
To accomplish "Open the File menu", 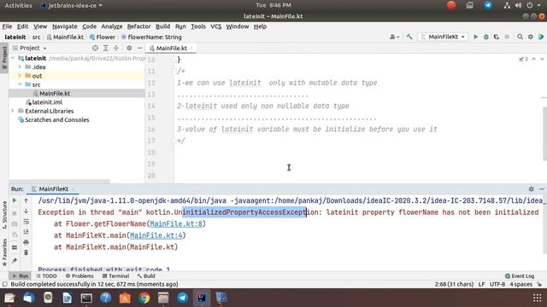I will 7,26.
